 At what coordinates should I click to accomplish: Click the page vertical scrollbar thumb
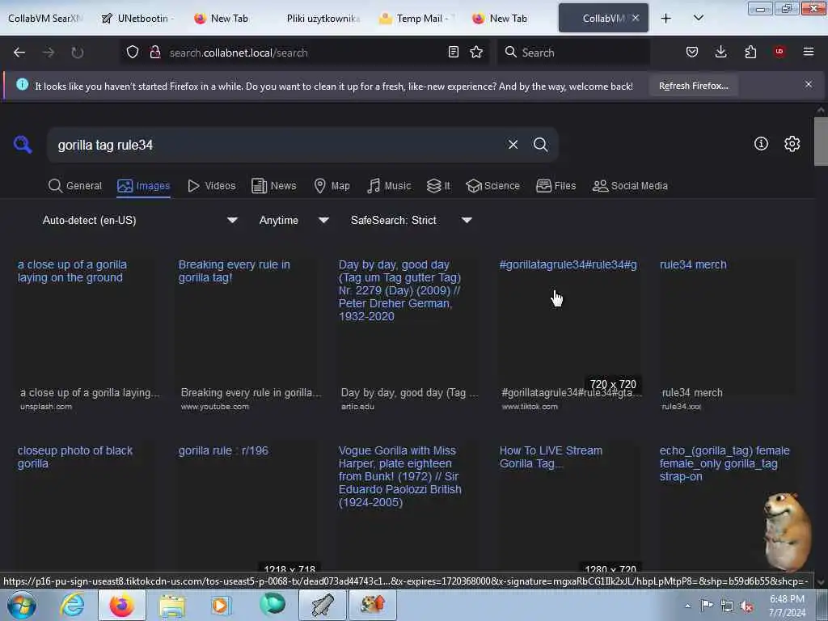tap(821, 142)
